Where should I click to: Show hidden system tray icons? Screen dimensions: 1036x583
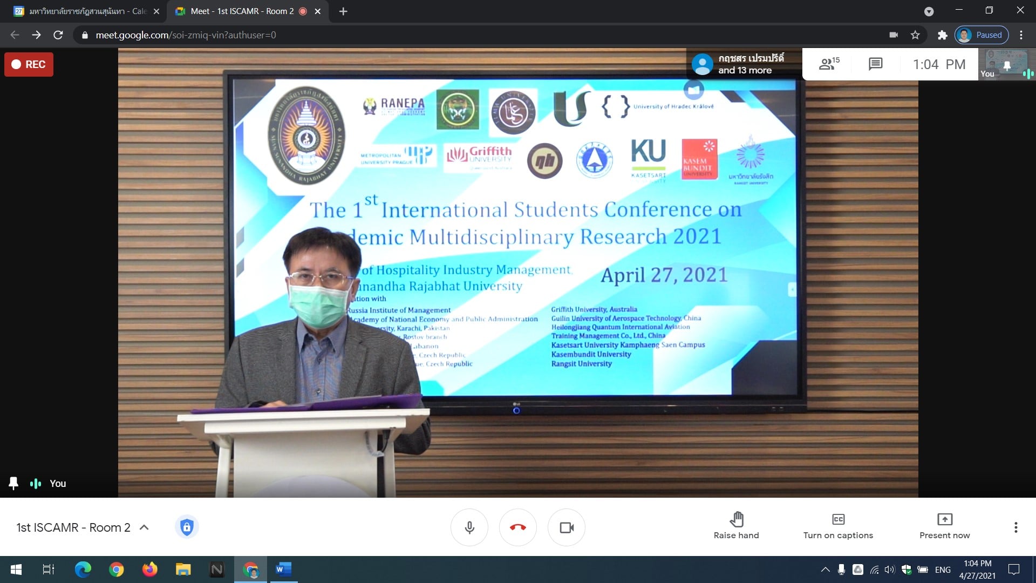point(825,570)
